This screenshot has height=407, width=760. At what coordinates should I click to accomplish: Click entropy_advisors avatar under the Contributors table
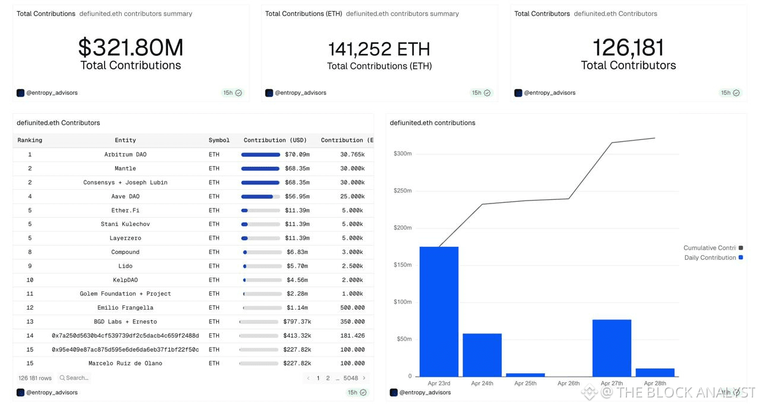tap(20, 393)
